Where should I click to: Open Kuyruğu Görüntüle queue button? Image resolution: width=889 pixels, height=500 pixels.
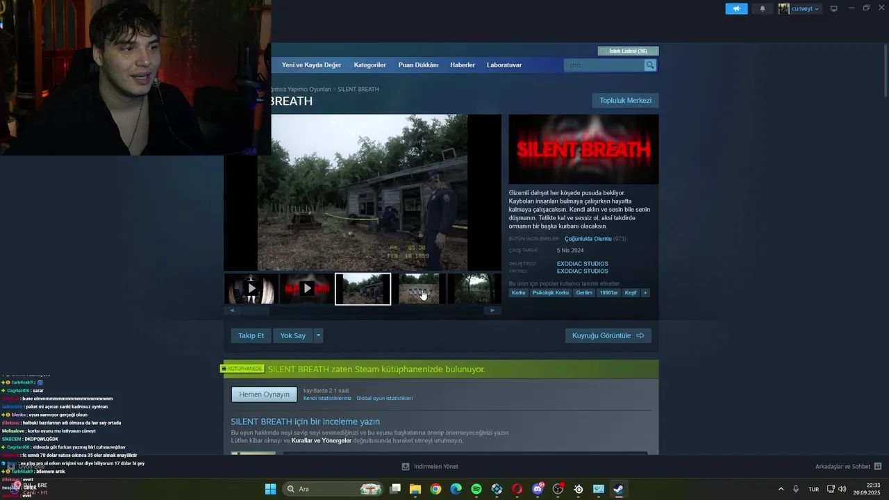pos(608,335)
